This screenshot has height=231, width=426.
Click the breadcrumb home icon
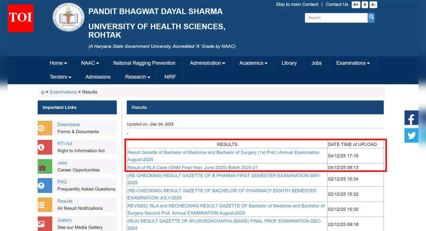pos(42,92)
